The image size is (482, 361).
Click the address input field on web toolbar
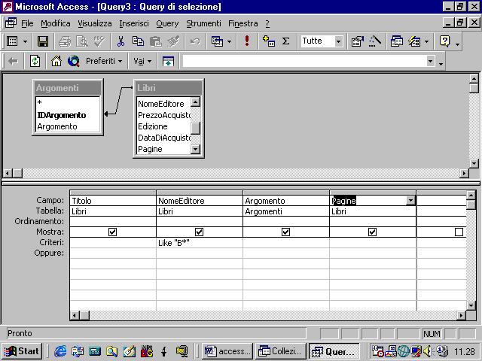[x=304, y=61]
